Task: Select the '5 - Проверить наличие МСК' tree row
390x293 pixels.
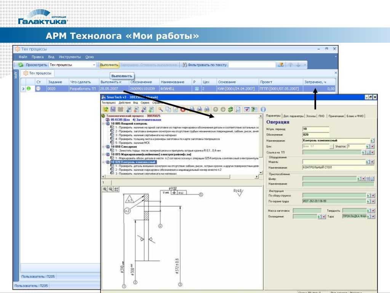Action: coord(133,143)
